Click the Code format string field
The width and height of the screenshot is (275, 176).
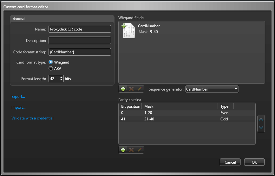(x=80, y=52)
